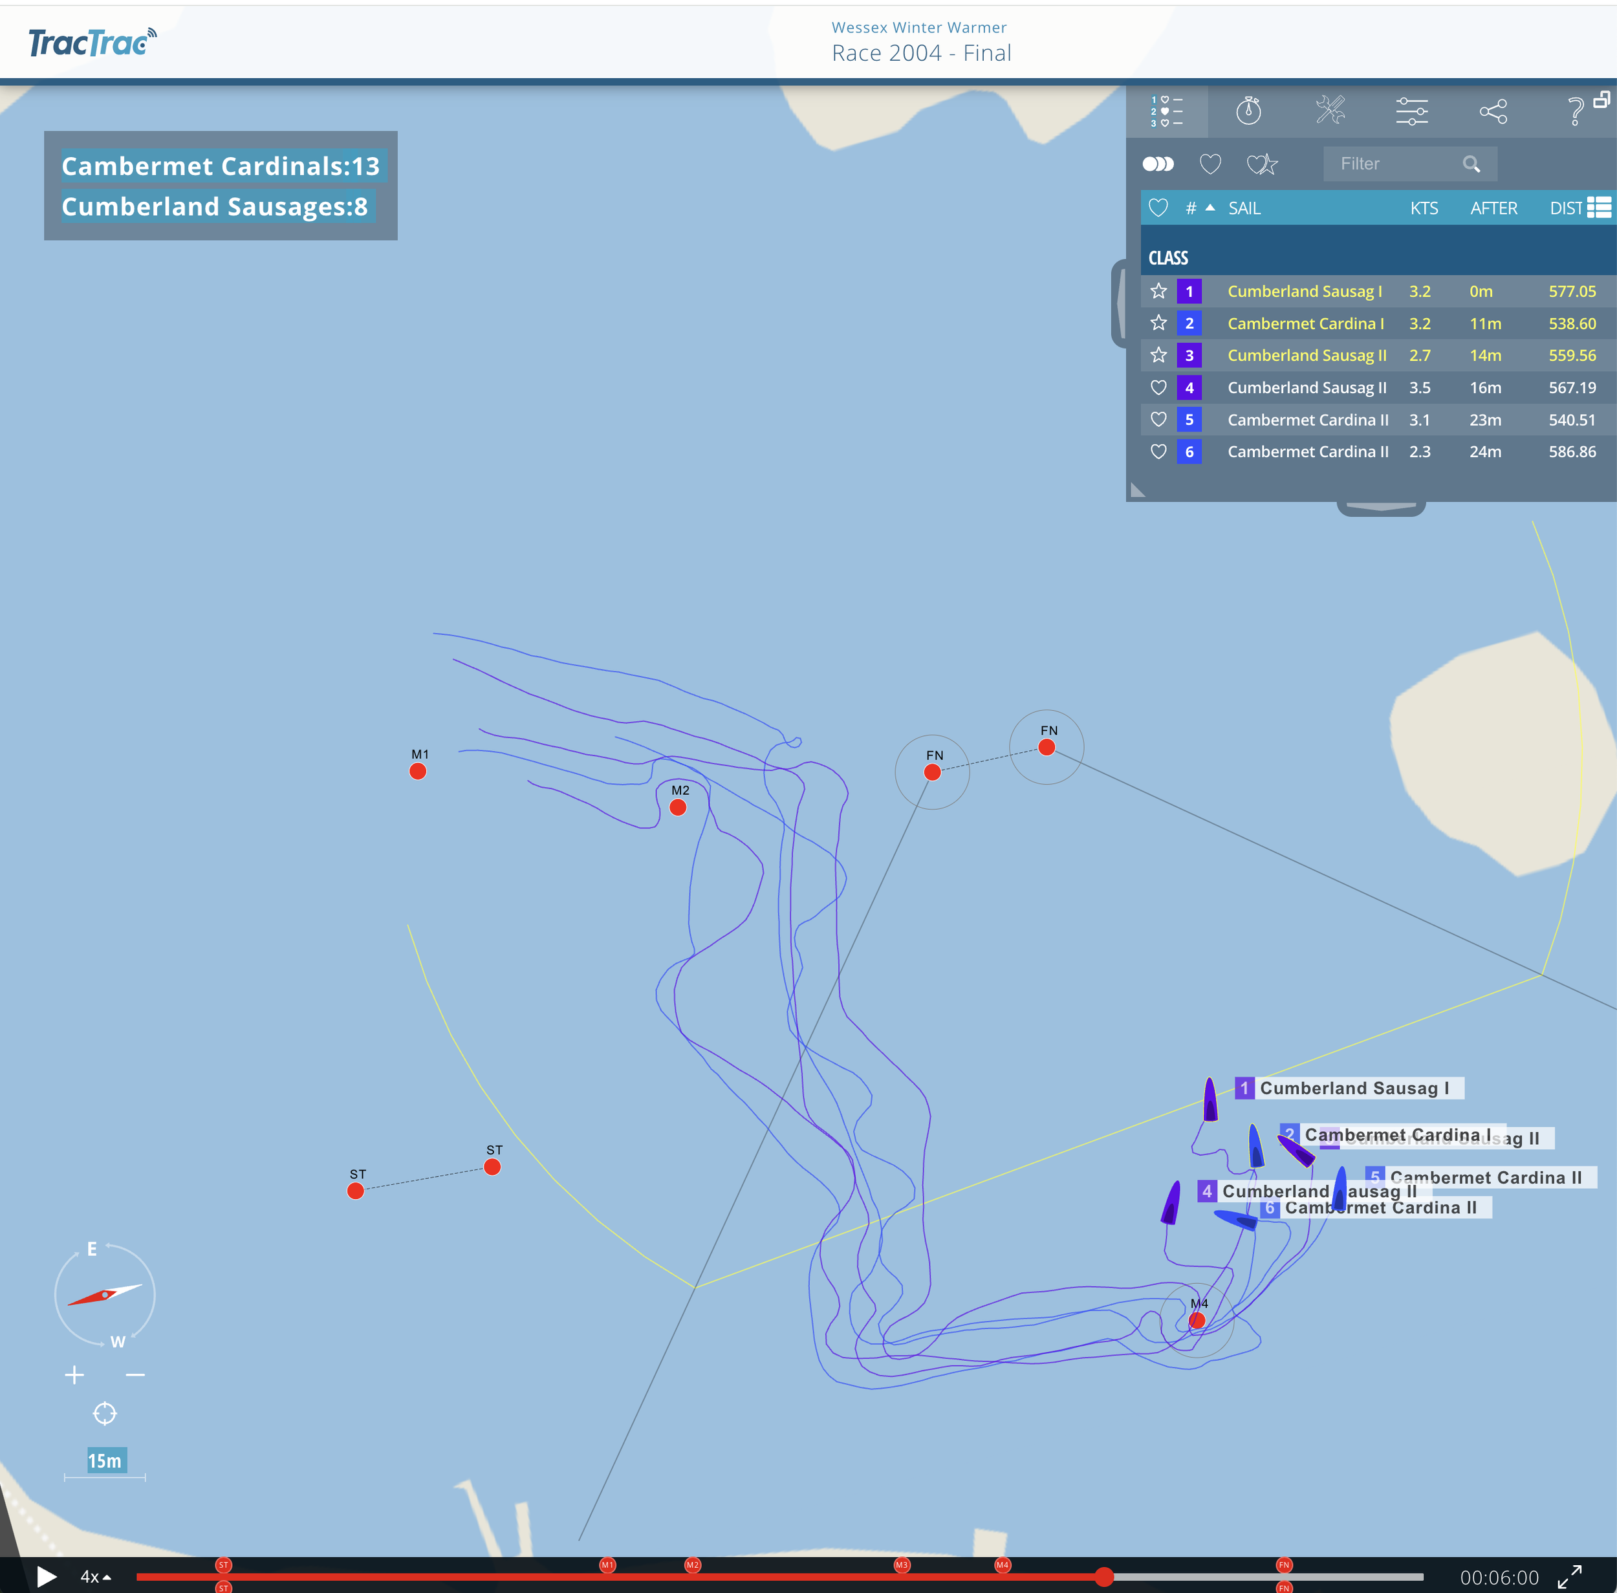This screenshot has height=1593, width=1617.
Task: Click the TracTrac logo
Action: point(92,43)
